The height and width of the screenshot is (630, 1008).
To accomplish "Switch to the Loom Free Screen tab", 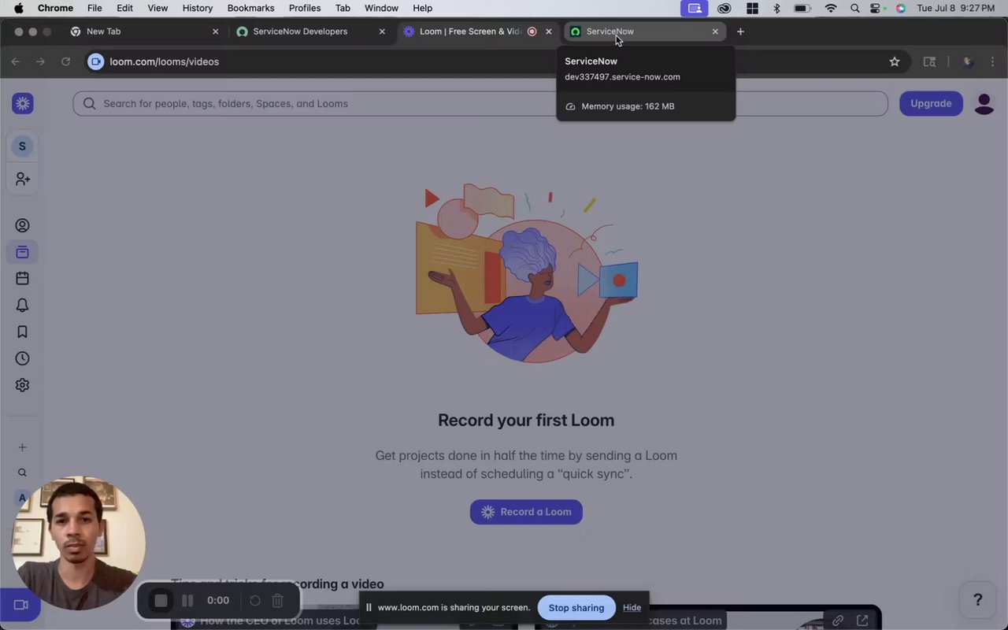I will tap(479, 31).
